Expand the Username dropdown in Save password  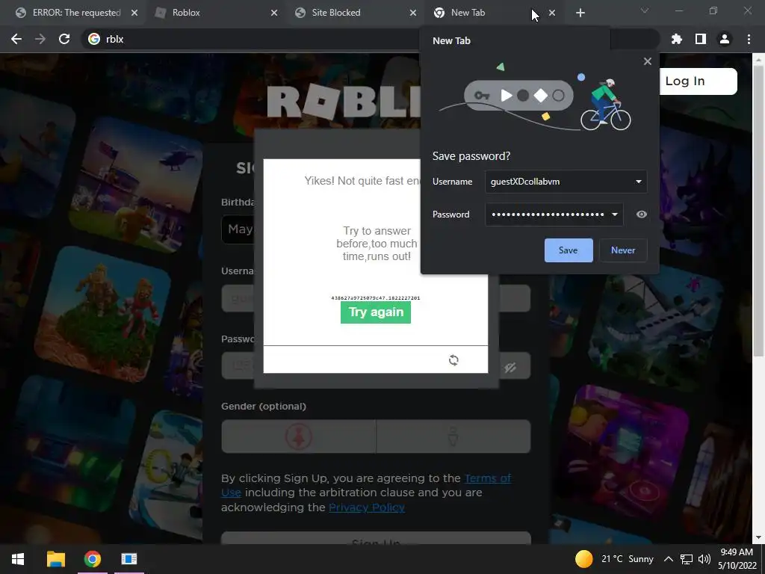[638, 182]
